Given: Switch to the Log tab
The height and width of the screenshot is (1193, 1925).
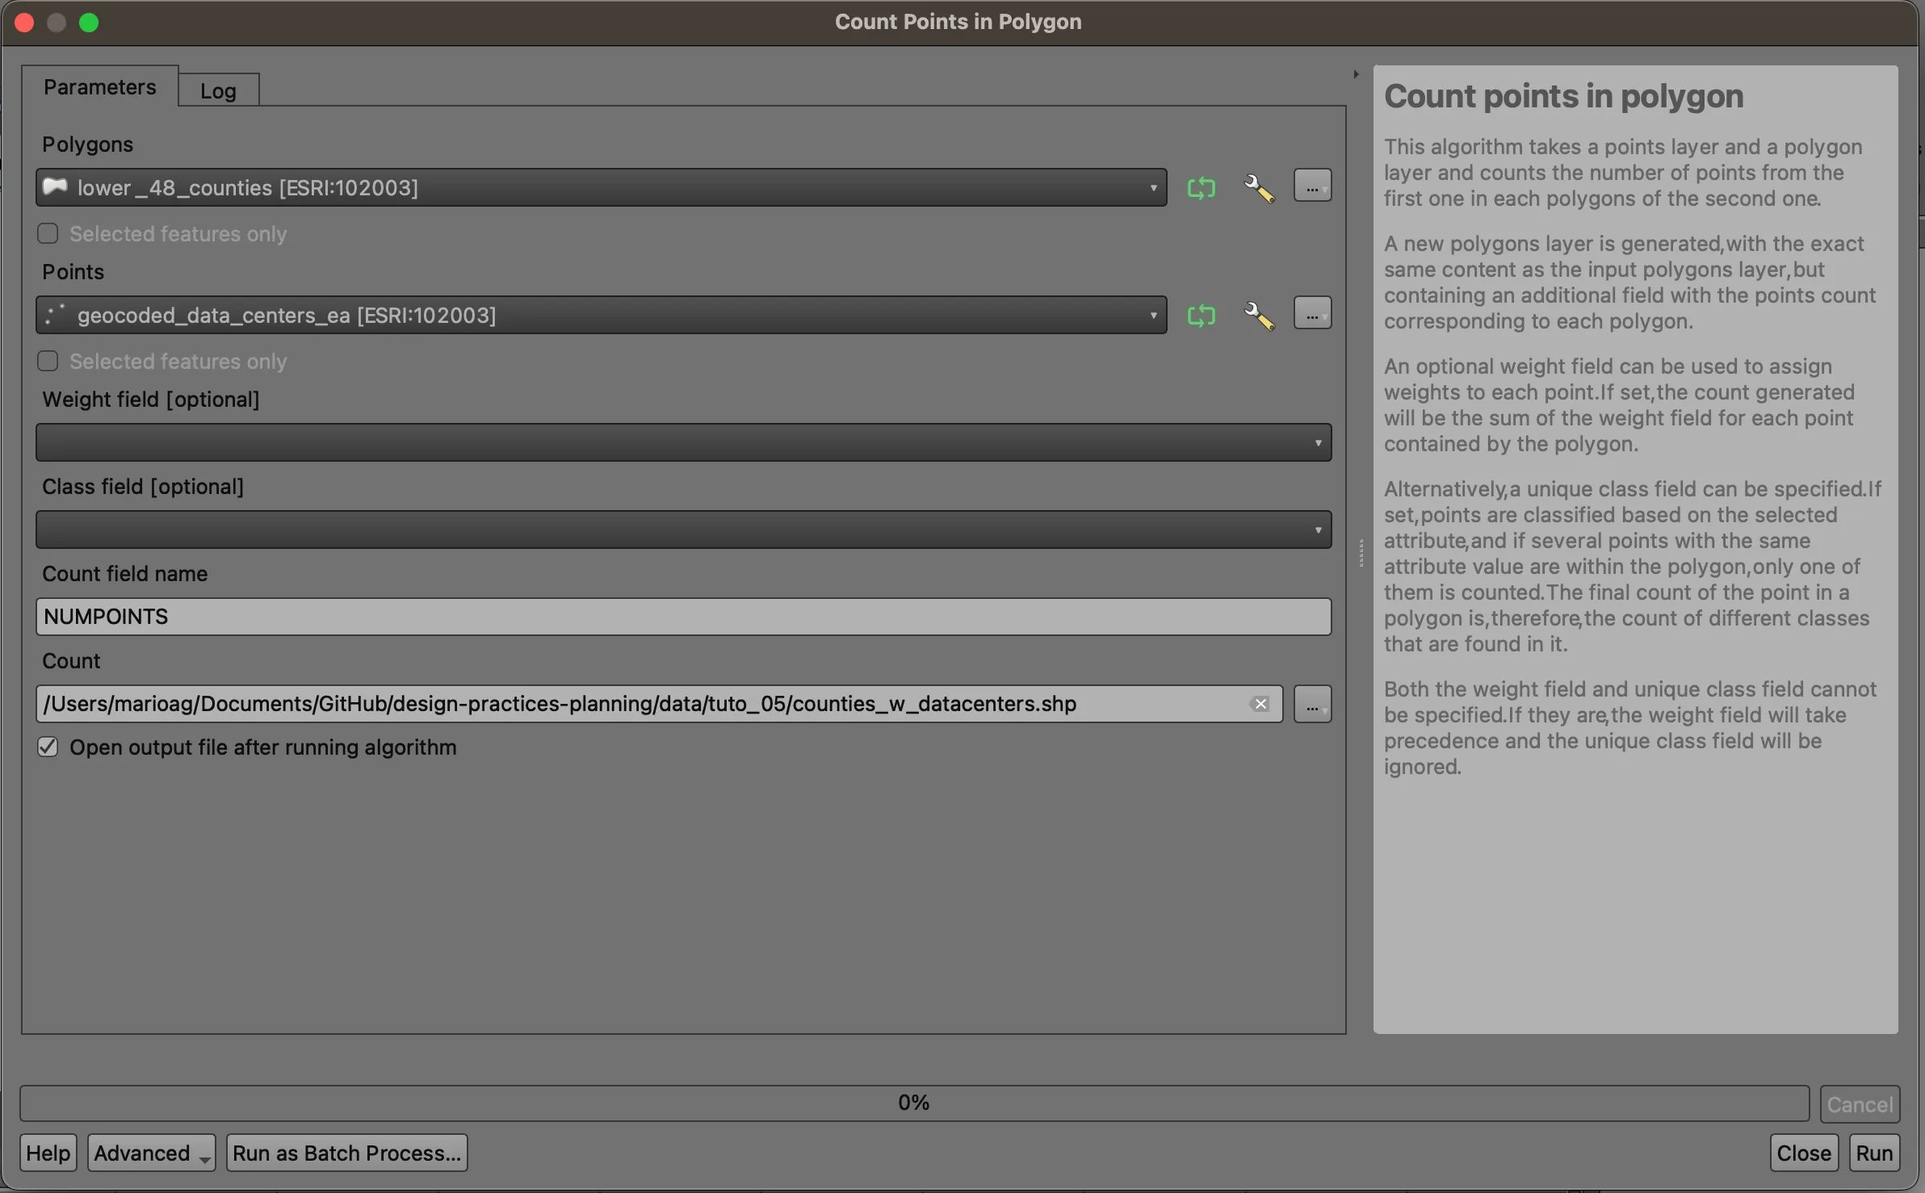Looking at the screenshot, I should pos(218,90).
